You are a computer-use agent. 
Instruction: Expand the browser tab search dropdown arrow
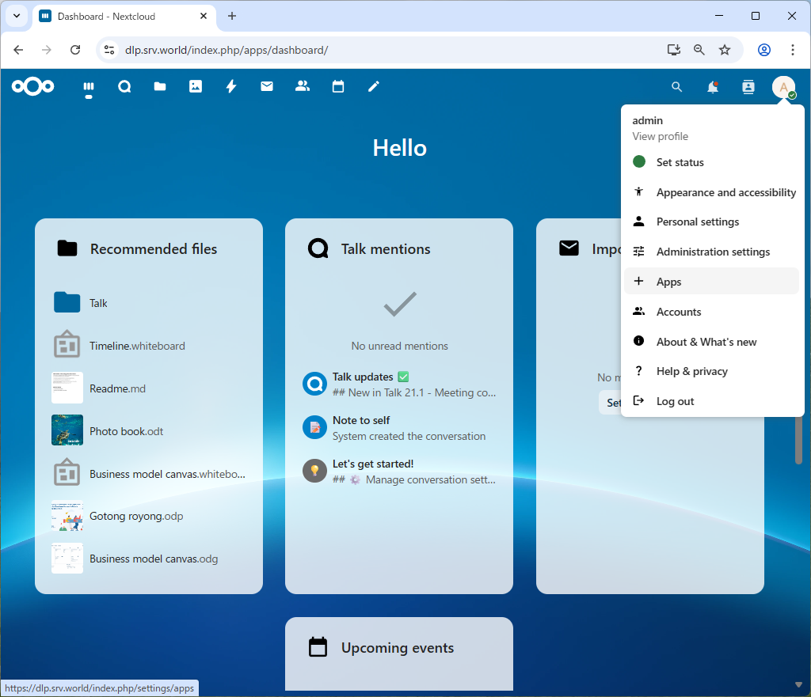click(x=16, y=16)
